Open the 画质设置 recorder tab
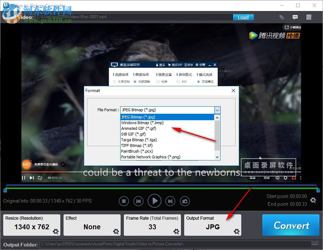This screenshot has height=250, width=323. pyautogui.click(x=163, y=75)
